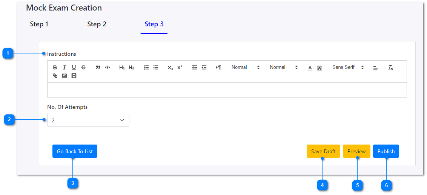Open the Sans Serif font dropdown
This screenshot has width=427, height=195.
[x=348, y=67]
